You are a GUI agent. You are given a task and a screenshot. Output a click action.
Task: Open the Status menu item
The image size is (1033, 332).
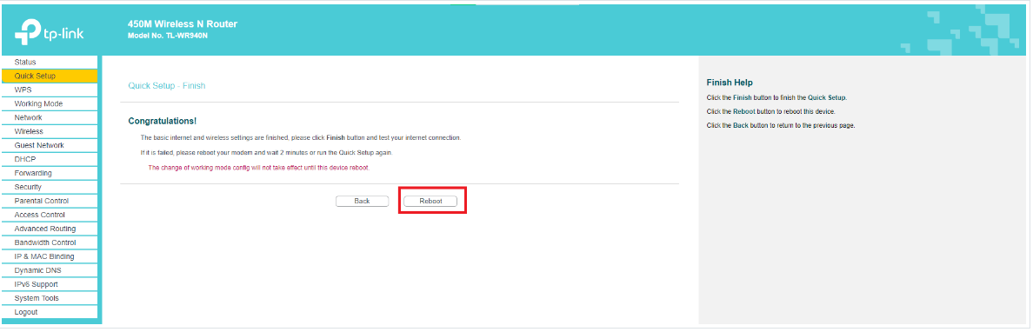[x=50, y=62]
